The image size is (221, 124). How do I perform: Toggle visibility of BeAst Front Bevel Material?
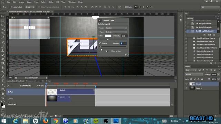pos(186,38)
